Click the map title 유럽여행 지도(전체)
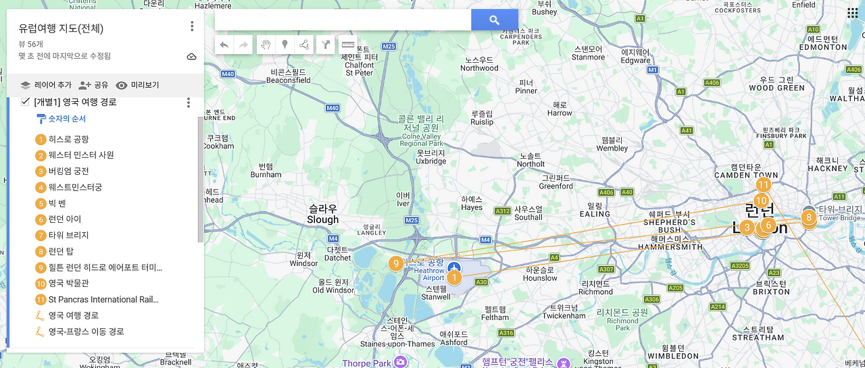 pyautogui.click(x=61, y=28)
